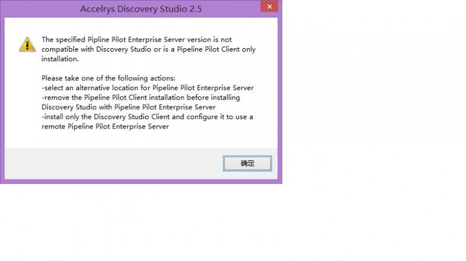Viewport: 466px width, 261px height.
Task: Click the yellow warning triangle icon
Action: point(27,44)
